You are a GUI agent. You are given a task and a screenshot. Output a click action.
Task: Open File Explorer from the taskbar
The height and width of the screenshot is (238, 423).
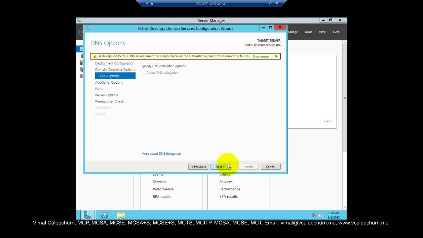121,216
